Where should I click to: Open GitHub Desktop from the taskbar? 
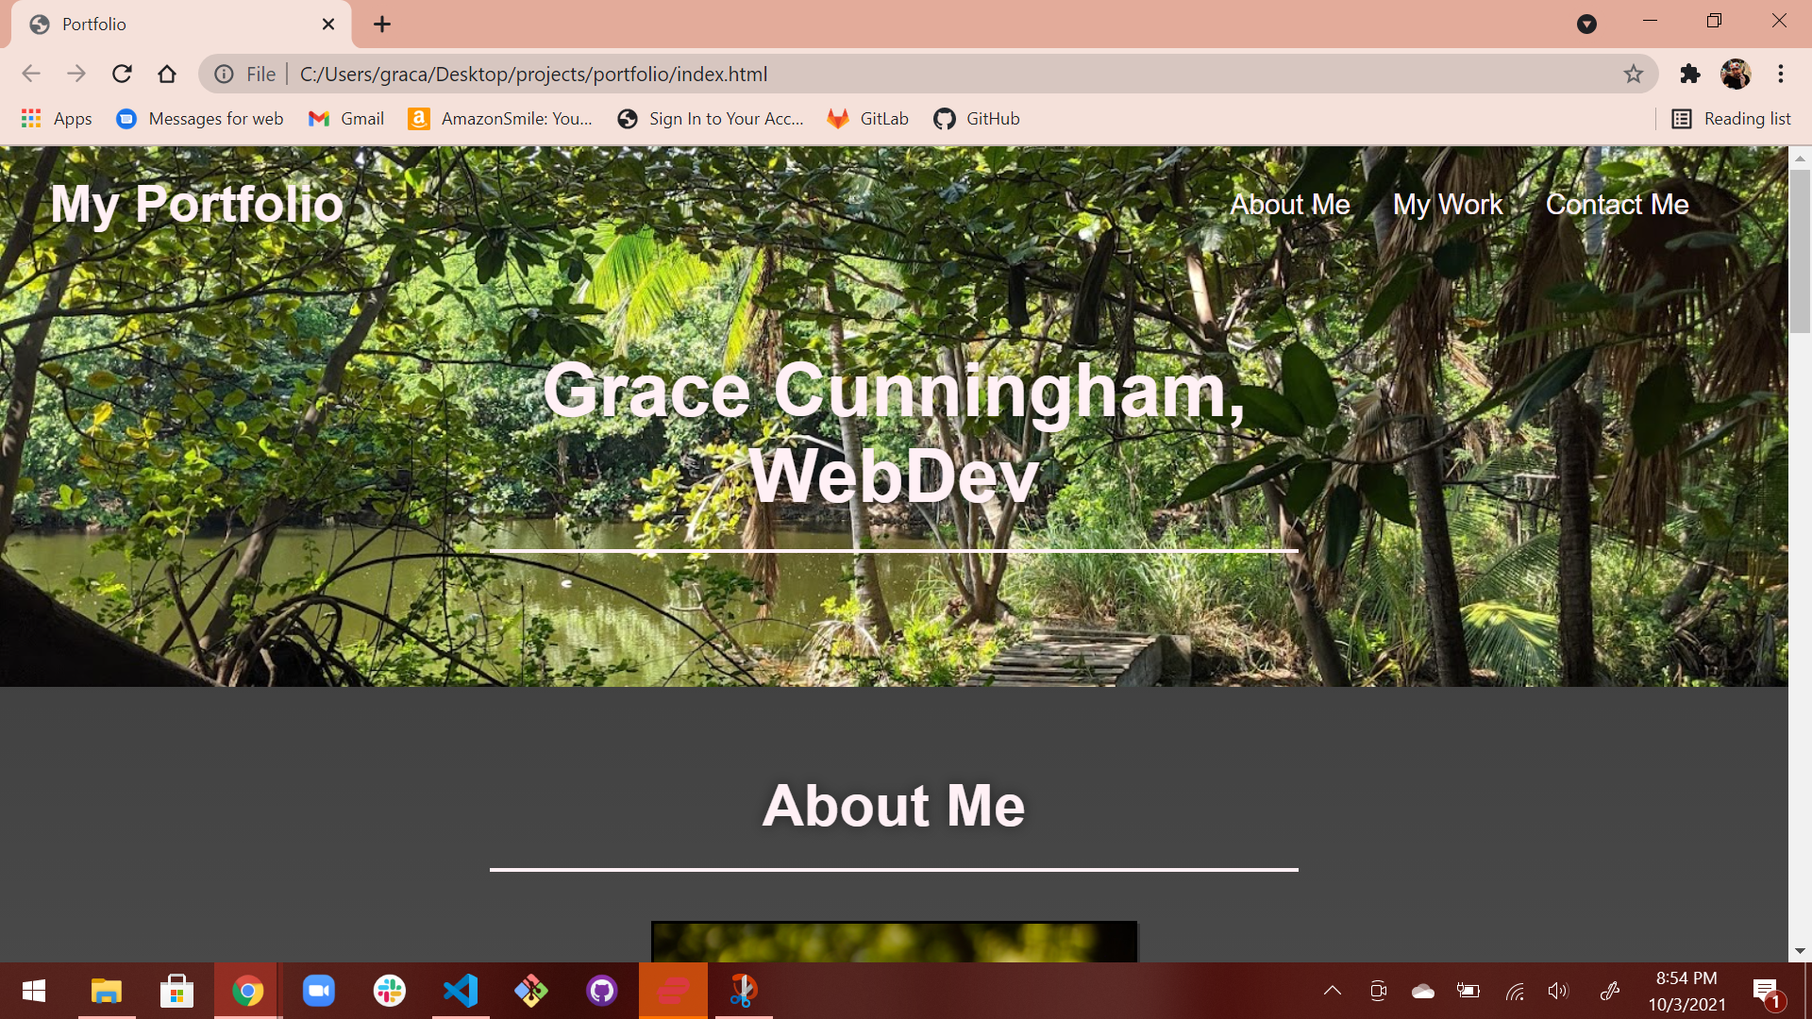[x=601, y=991]
